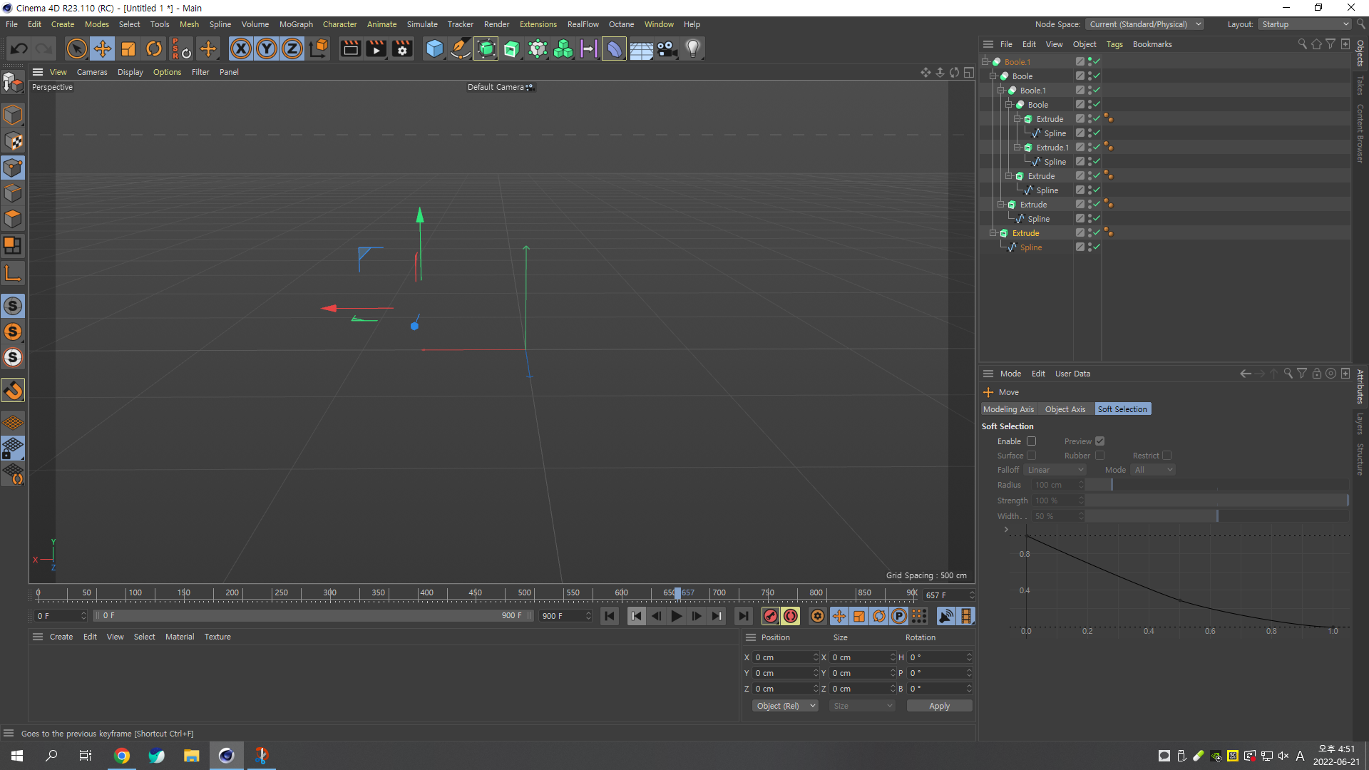Click the Record Active Objects button
The image size is (1369, 770).
coord(770,616)
